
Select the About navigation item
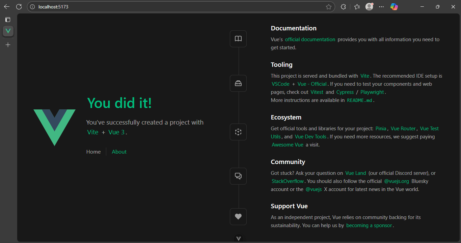click(x=119, y=152)
